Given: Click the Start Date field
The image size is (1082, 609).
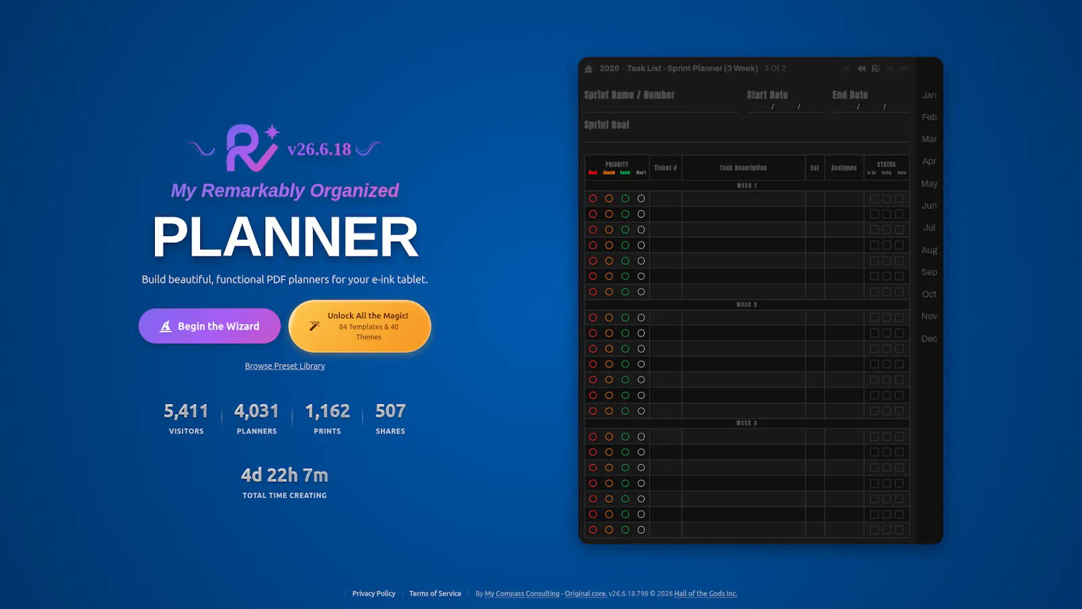Looking at the screenshot, I should tap(785, 101).
